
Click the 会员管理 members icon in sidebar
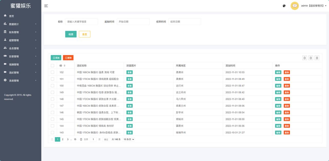(5, 48)
